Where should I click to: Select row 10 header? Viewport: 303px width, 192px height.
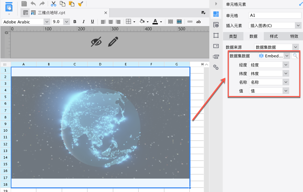click(5, 131)
